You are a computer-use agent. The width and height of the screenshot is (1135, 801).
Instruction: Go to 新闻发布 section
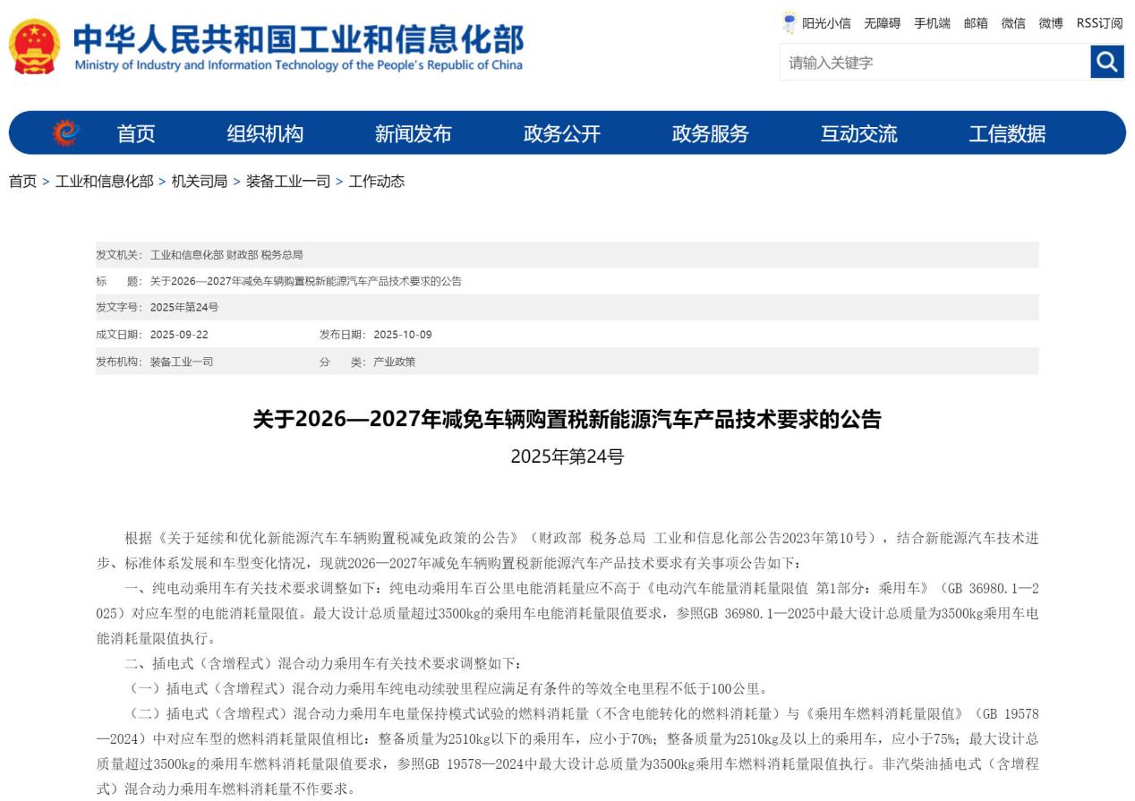413,134
